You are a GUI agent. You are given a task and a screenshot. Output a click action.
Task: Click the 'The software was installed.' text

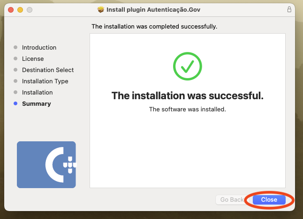coord(188,109)
